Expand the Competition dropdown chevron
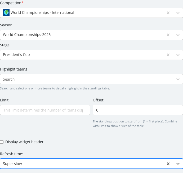Viewport: 183px width, 173px height. tap(178, 13)
